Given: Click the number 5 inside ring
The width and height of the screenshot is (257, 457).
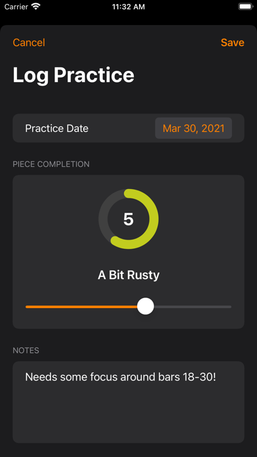Looking at the screenshot, I should coord(128,219).
